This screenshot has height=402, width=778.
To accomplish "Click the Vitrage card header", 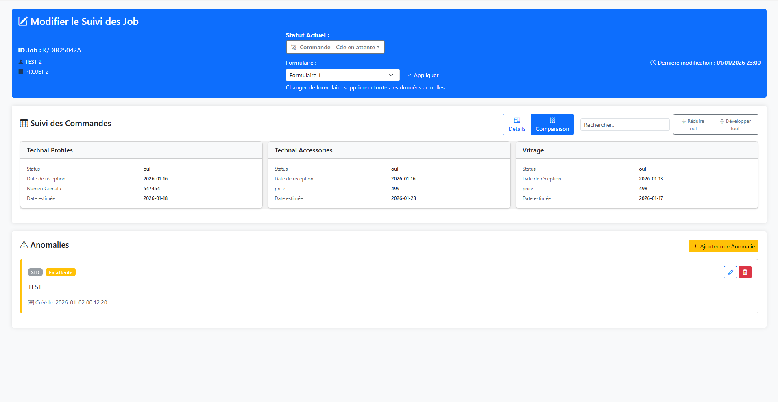I will coord(636,150).
